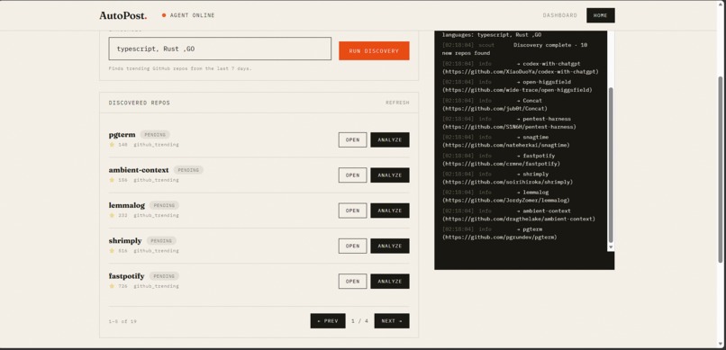Go to the Home nav button

(x=600, y=15)
